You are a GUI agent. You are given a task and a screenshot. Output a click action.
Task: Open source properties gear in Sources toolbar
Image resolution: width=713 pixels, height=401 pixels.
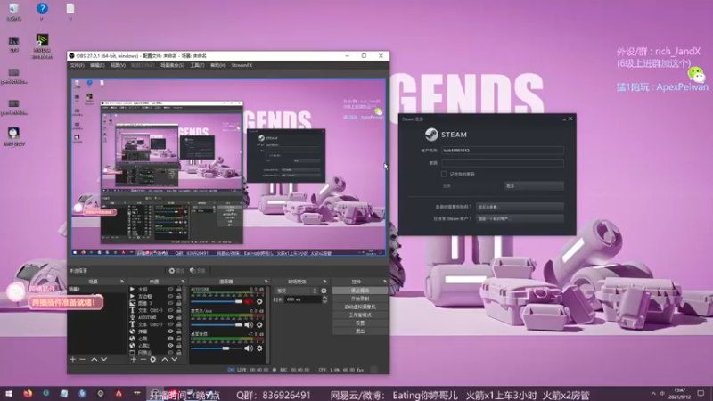[152, 359]
